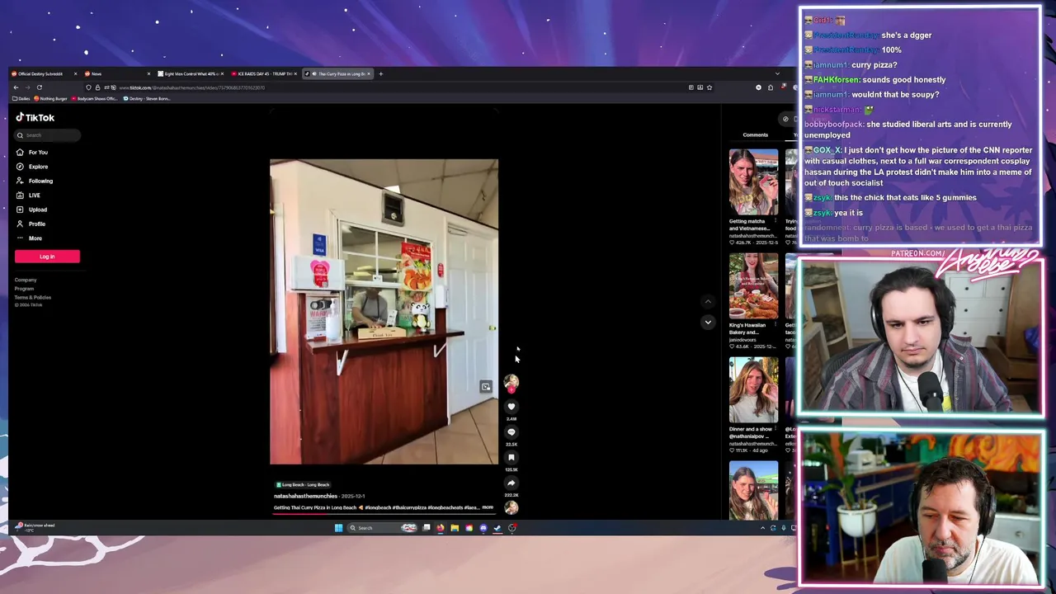Reload the TikTok page

point(39,87)
